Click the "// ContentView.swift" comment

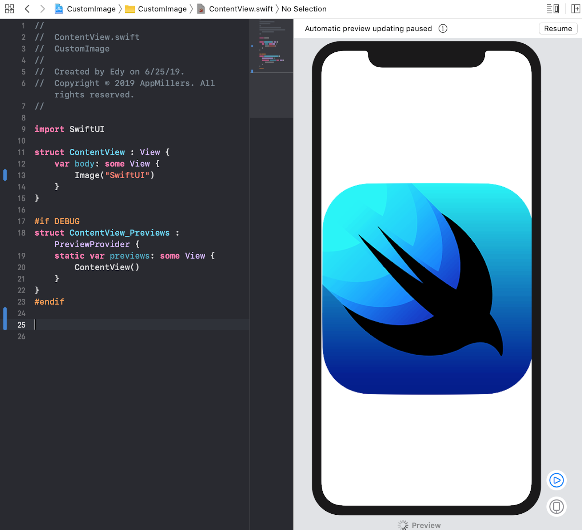[x=87, y=37]
